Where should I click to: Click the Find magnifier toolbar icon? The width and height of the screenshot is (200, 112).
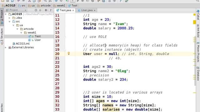[x=45, y=1]
